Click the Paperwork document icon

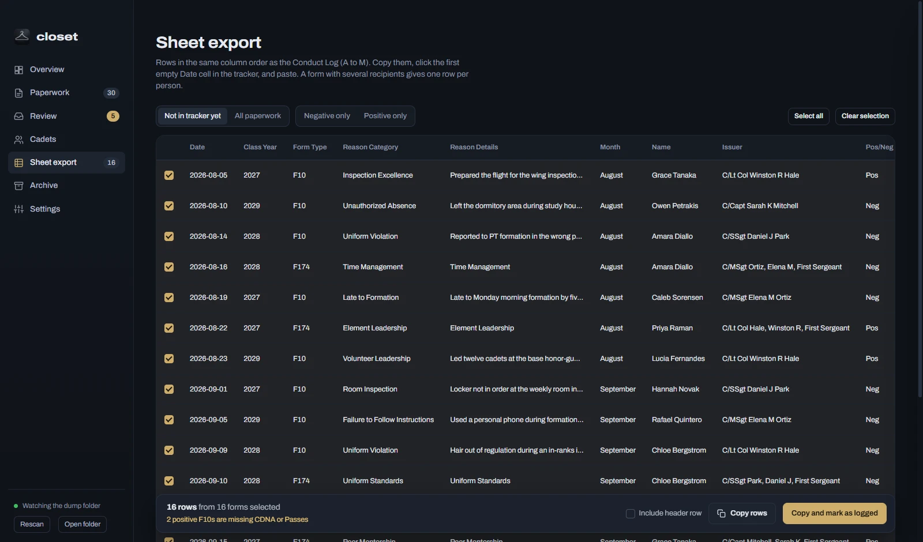[18, 93]
